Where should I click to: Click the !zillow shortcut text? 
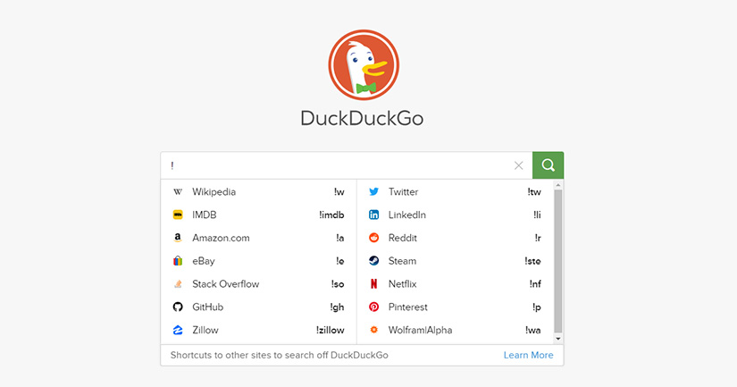(x=330, y=330)
